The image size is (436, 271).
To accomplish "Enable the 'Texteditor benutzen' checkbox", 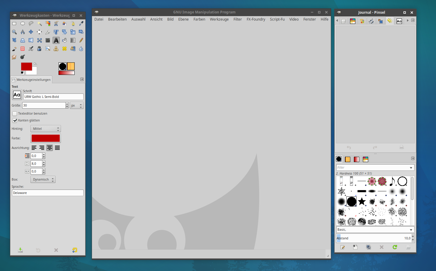I will pos(15,114).
